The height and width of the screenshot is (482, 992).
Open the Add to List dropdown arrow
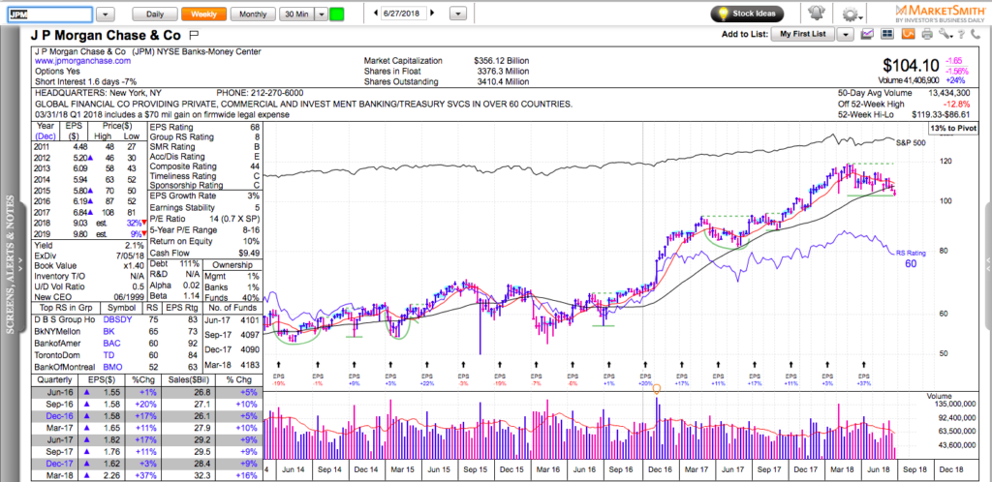pos(846,34)
